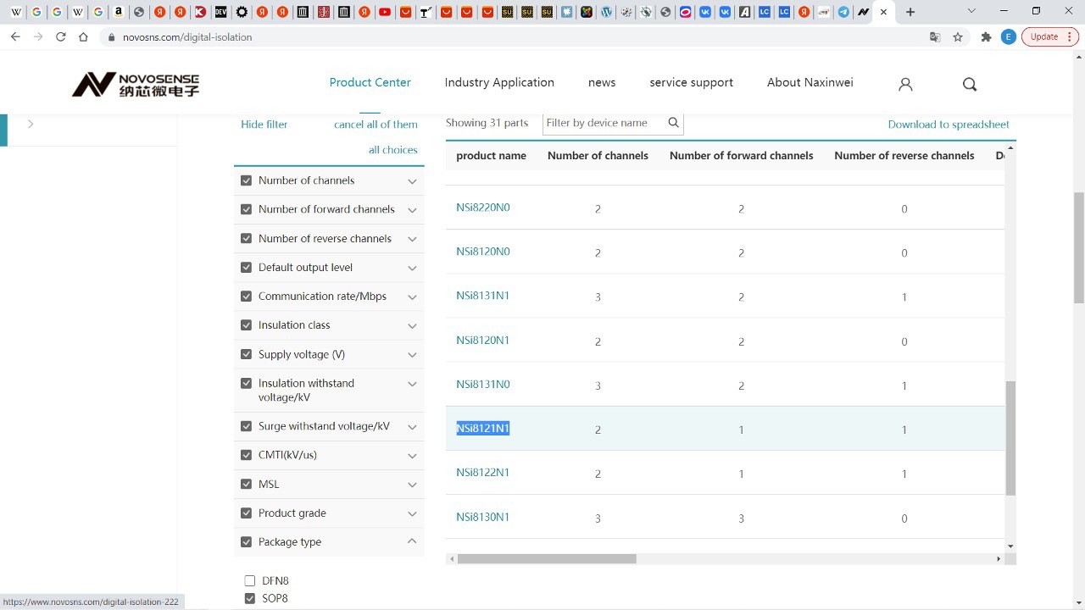
Task: Uncheck Number of forward channels checkbox
Action: 247,209
